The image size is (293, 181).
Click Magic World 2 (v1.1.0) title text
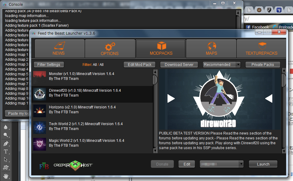(86, 141)
